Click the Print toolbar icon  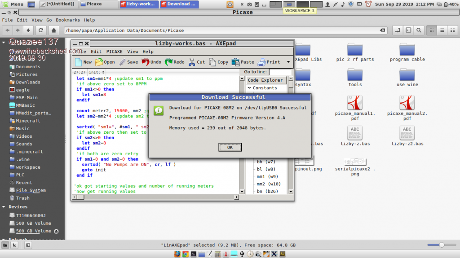coord(268,62)
